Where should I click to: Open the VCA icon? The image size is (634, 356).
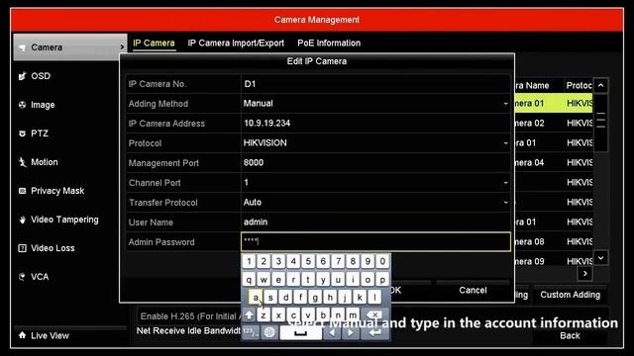coord(22,277)
